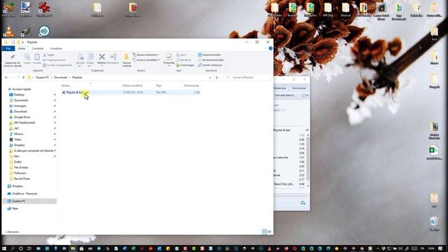Viewport: 448px width, 252px height.
Task: Open Download in navigation pane
Action: (x=20, y=111)
